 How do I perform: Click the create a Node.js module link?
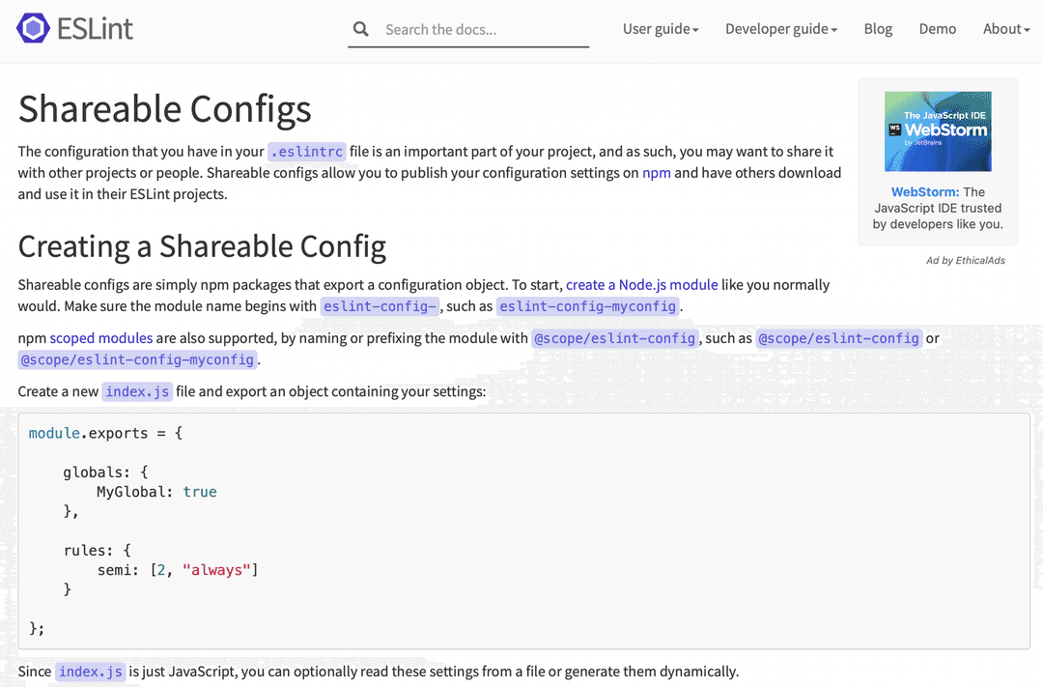coord(641,284)
